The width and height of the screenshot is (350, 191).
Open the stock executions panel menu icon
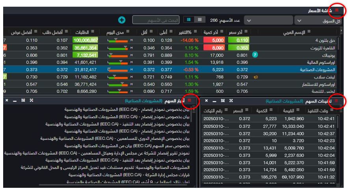click(x=336, y=101)
